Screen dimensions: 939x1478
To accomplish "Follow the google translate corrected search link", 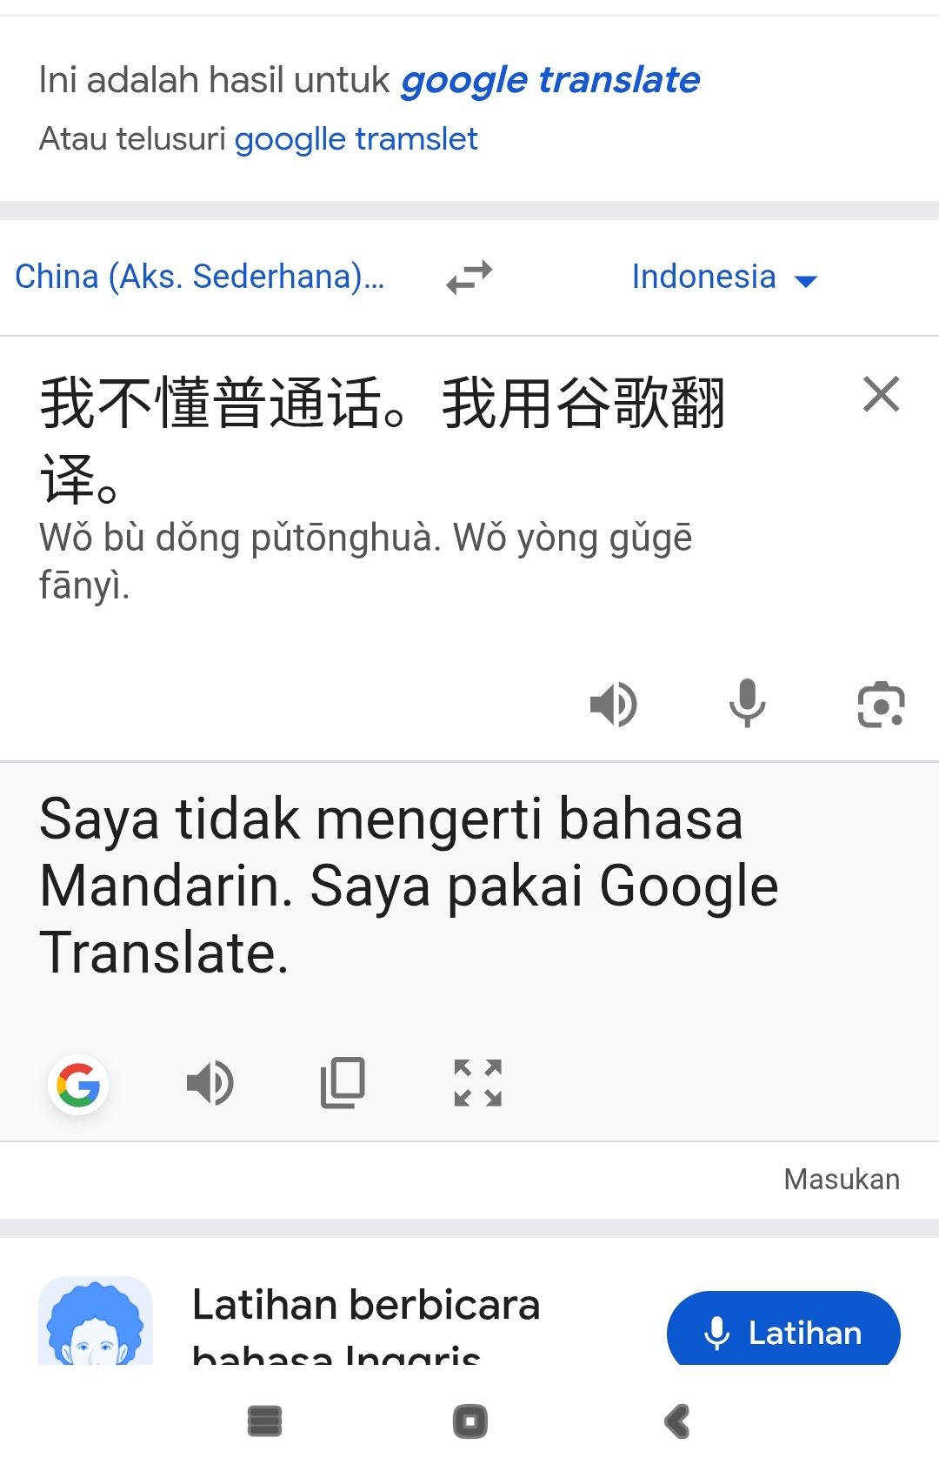I will [549, 80].
